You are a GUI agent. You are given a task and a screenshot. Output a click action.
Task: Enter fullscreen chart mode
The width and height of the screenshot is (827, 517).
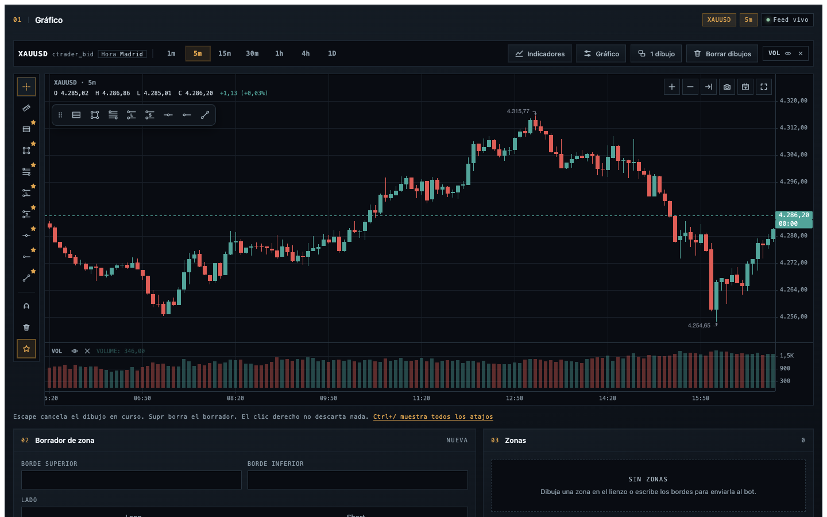(x=764, y=87)
